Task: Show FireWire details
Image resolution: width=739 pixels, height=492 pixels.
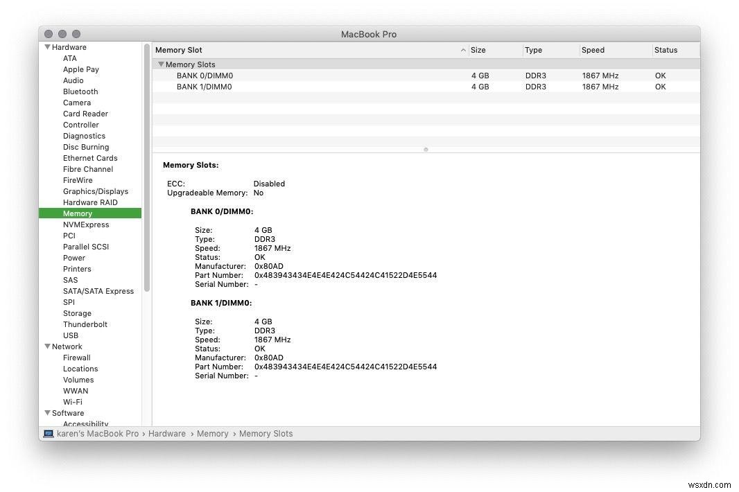Action: [x=78, y=180]
